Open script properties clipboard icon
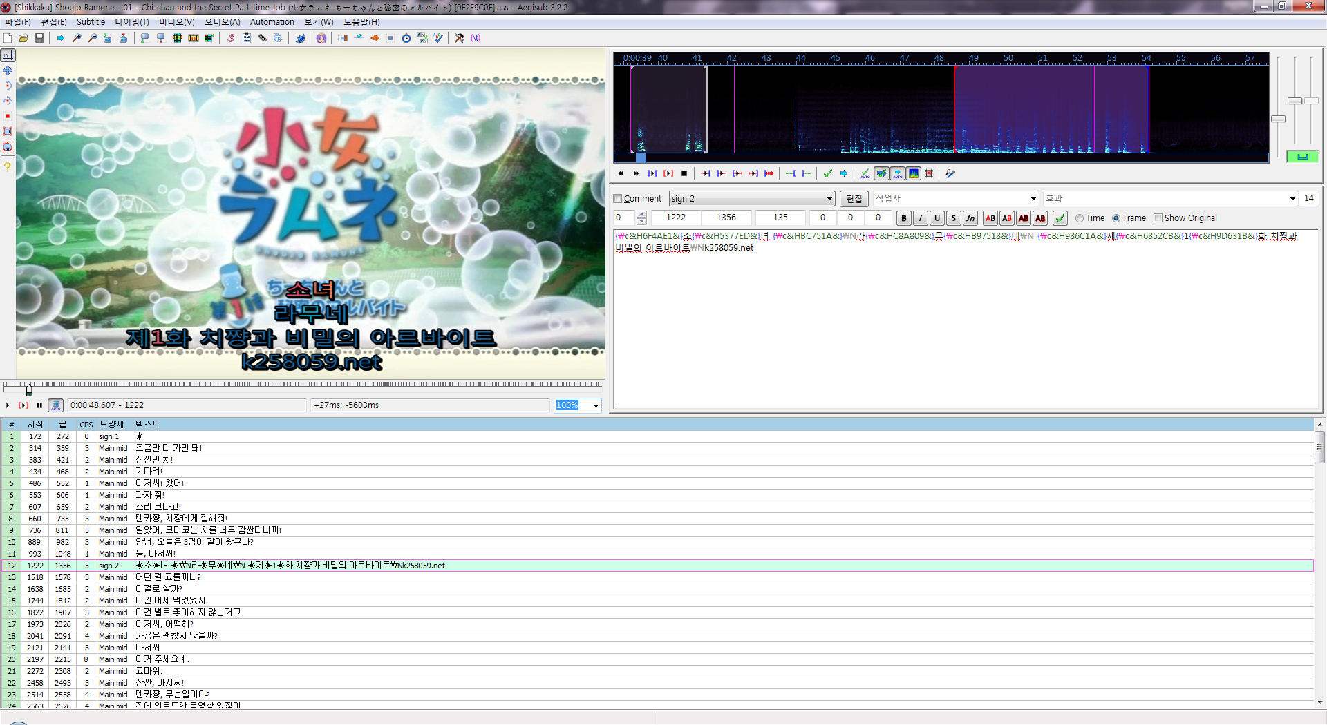The width and height of the screenshot is (1327, 725). [x=247, y=38]
